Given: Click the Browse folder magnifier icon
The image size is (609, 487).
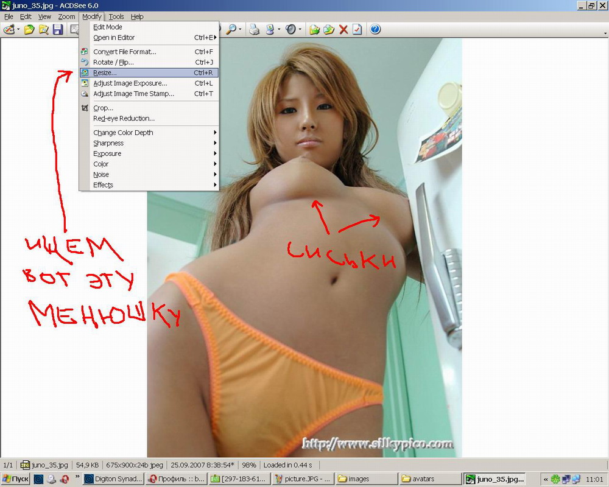Looking at the screenshot, I should [43, 29].
